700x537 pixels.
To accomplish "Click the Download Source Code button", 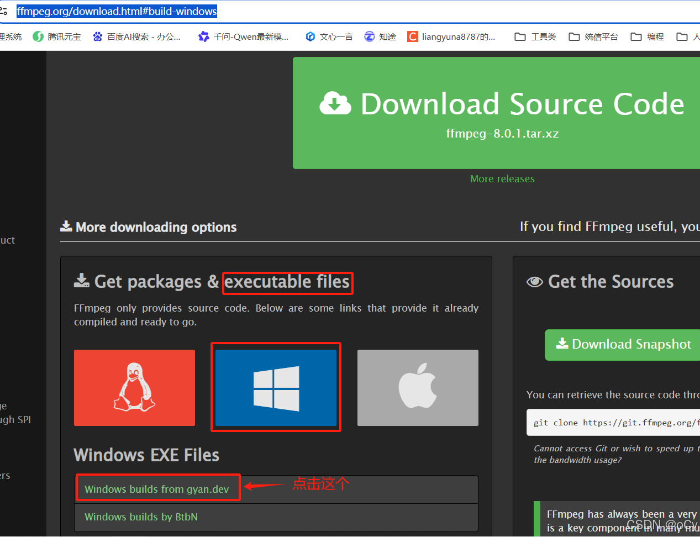I will click(496, 113).
